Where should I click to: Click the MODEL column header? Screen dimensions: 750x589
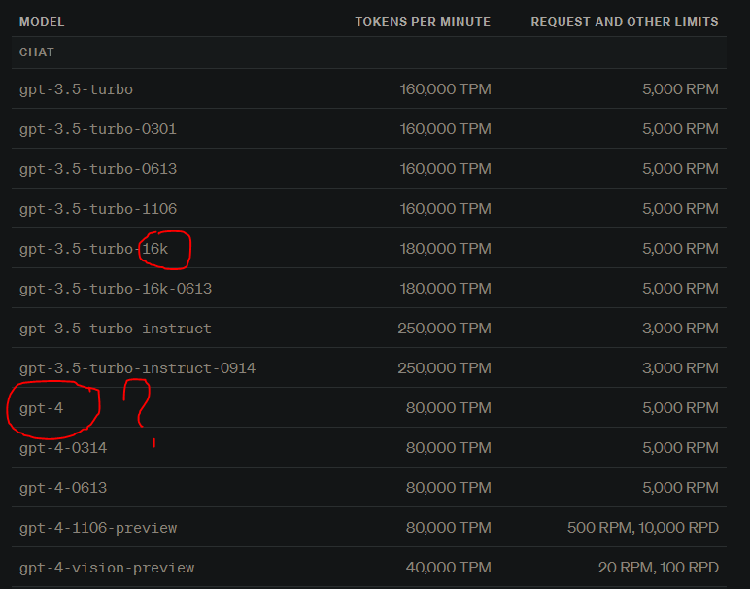click(x=42, y=22)
